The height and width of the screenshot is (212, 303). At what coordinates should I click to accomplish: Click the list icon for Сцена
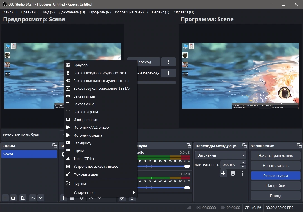click(68, 151)
